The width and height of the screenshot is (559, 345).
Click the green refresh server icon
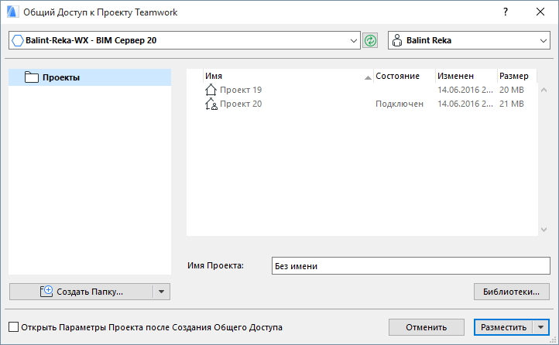coord(370,39)
